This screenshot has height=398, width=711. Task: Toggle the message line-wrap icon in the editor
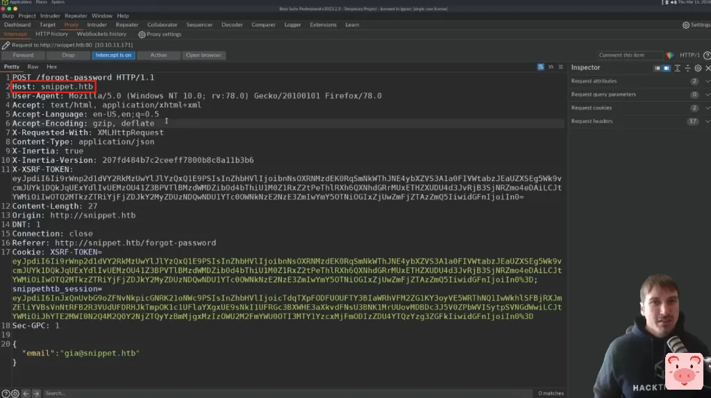click(540, 67)
